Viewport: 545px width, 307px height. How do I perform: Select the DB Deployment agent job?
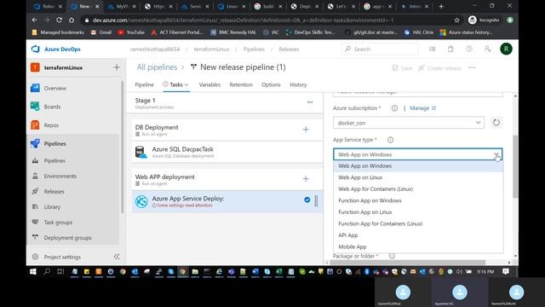227,130
